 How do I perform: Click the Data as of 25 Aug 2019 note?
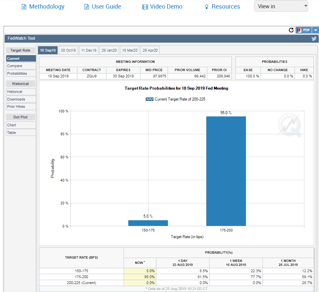point(177,289)
